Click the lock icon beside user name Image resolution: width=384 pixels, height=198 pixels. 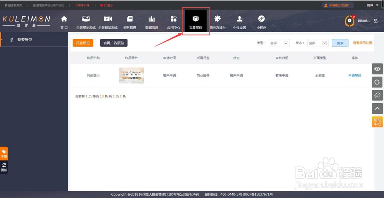(x=376, y=21)
